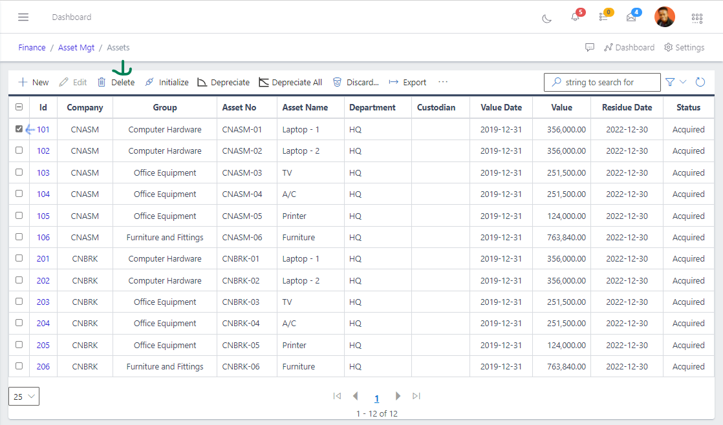The height and width of the screenshot is (425, 723).
Task: Click the Export icon
Action: (393, 82)
